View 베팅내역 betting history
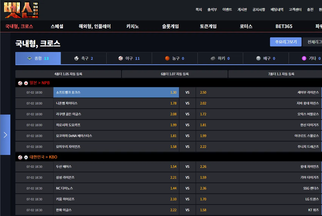Image resolution: width=322 pixels, height=216 pixels. [x=277, y=10]
